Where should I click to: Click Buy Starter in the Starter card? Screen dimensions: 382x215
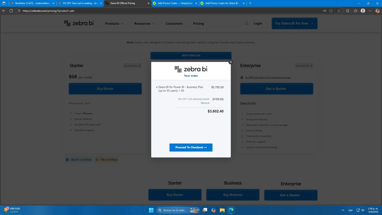(x=105, y=89)
